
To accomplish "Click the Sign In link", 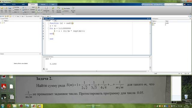I will 189,4.
